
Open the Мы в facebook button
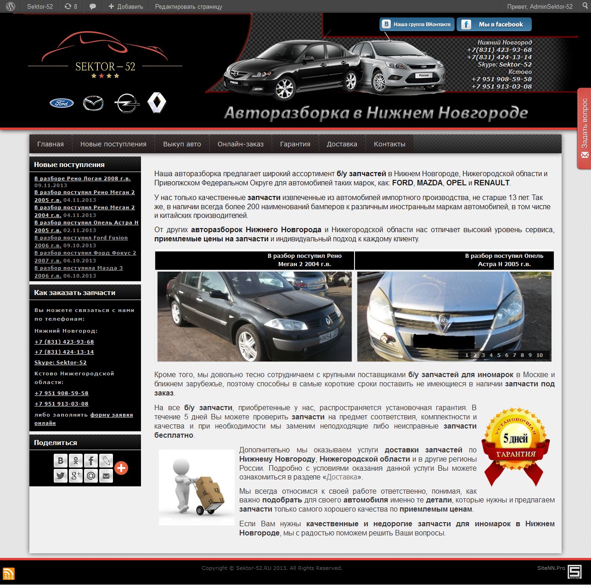click(494, 24)
